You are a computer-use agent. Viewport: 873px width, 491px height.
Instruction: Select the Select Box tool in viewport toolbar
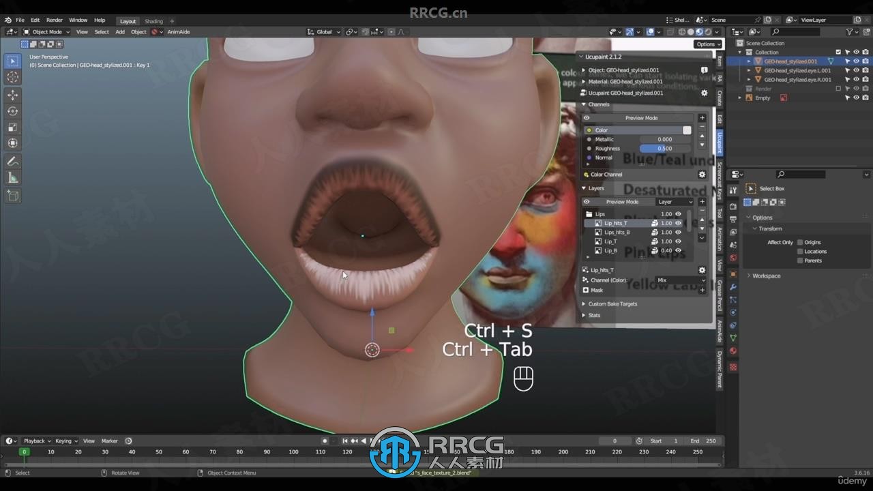13,61
